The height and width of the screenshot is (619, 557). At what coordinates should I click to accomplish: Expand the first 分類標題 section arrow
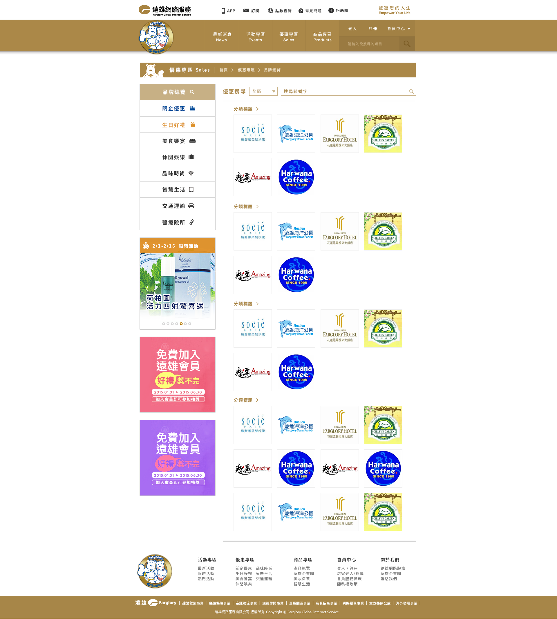tap(257, 109)
